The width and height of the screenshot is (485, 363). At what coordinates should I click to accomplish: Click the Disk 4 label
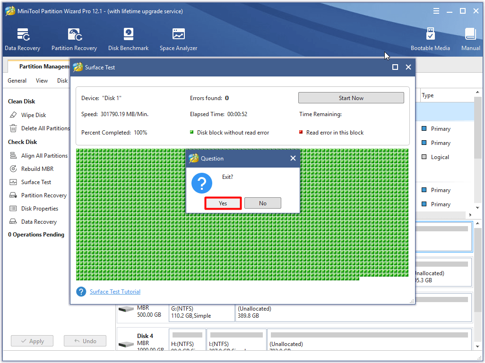145,336
